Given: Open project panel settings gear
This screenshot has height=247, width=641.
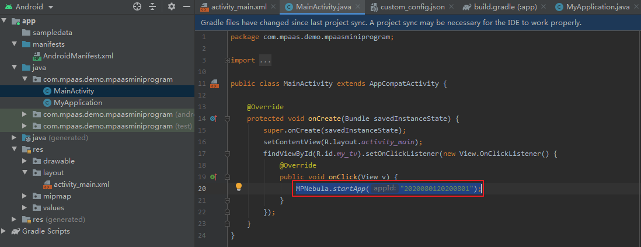Looking at the screenshot, I should tap(172, 7).
